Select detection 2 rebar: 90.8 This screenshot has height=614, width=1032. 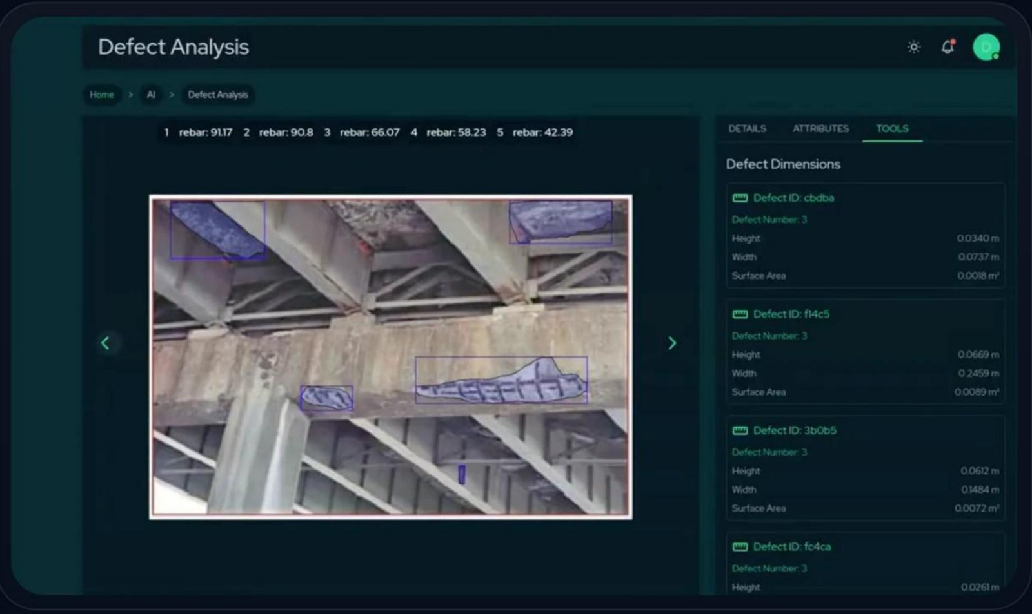(278, 132)
